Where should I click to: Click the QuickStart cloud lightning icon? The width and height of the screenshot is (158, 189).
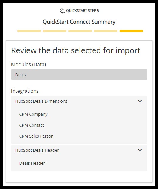[62, 11]
